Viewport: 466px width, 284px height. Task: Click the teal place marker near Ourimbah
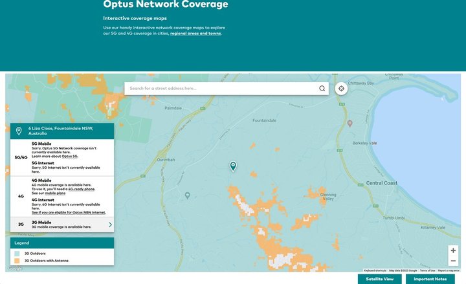(187, 195)
